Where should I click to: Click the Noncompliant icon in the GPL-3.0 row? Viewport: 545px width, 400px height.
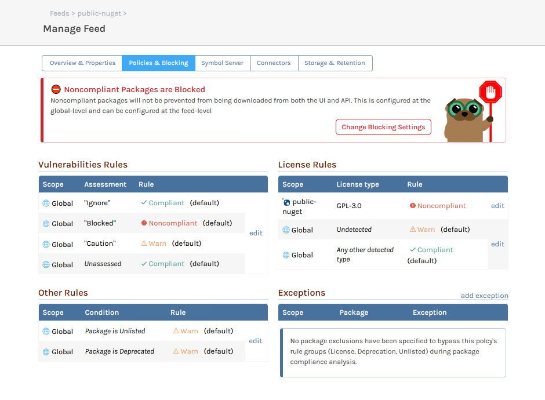pos(413,206)
